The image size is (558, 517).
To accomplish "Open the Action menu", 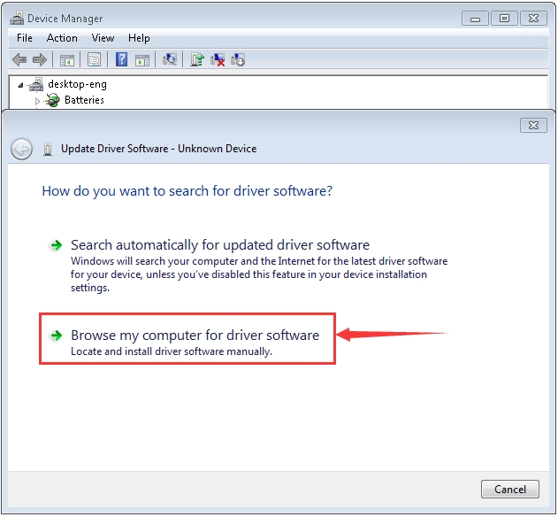I will [x=62, y=38].
